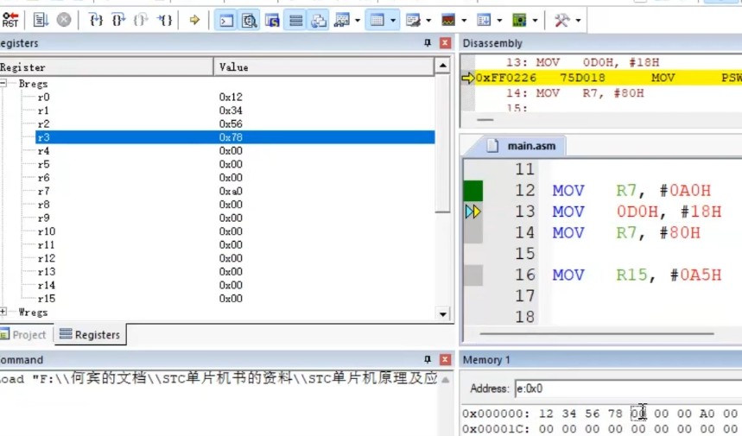Click Run to Cursor Line icon

pyautogui.click(x=166, y=19)
